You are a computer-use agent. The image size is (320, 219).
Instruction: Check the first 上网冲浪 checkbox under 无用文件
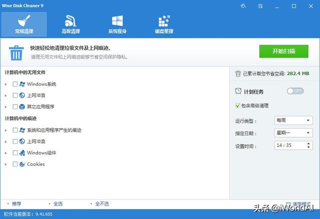click(x=15, y=95)
